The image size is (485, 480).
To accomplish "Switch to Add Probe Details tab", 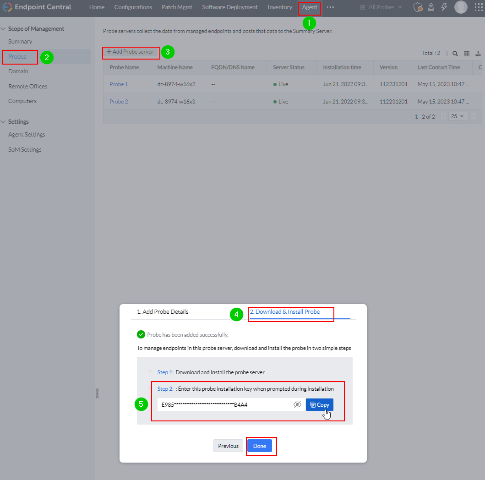I will [163, 312].
